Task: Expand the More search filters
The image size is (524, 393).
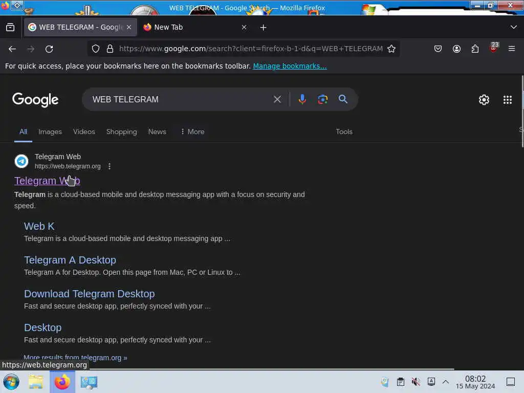Action: (192, 132)
